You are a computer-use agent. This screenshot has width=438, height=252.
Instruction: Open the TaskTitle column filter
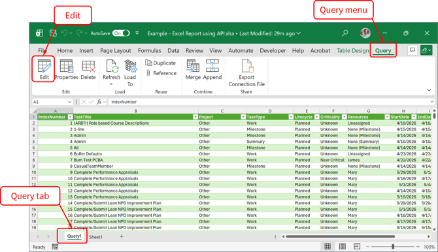tap(195, 117)
